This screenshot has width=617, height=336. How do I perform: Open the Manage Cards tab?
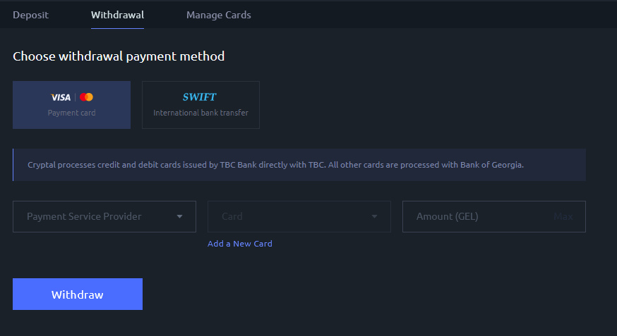218,15
